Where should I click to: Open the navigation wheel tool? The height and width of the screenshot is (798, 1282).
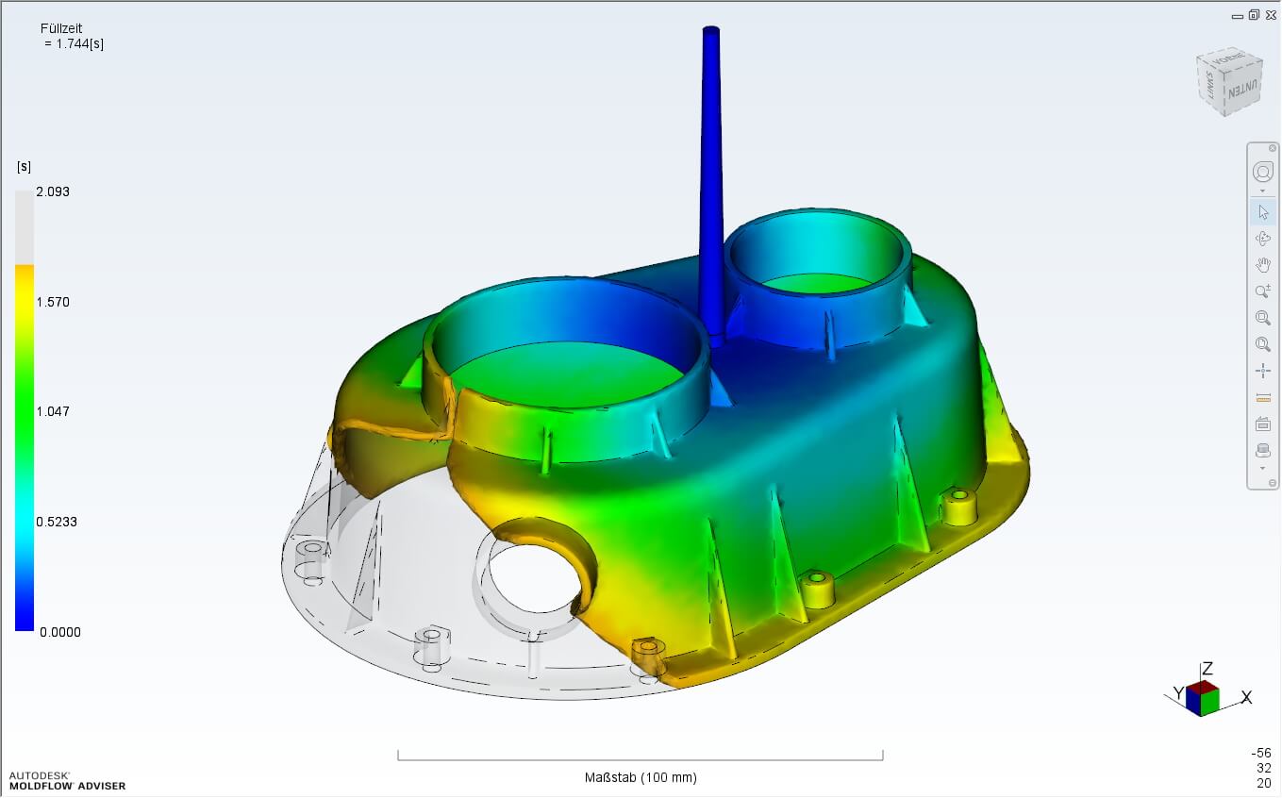[x=1263, y=172]
